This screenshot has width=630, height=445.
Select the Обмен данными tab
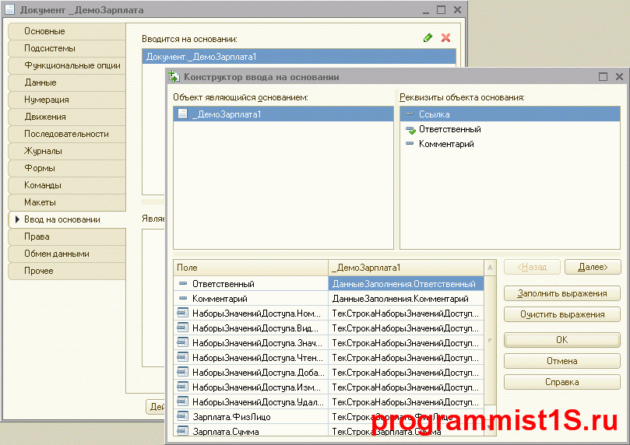click(x=57, y=254)
